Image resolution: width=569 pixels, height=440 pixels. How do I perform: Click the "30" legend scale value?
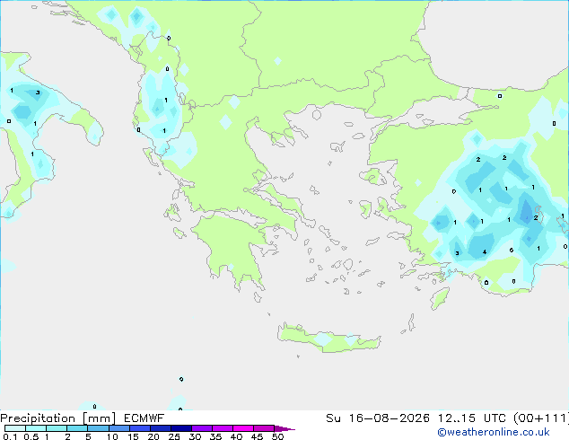pyautogui.click(x=195, y=436)
